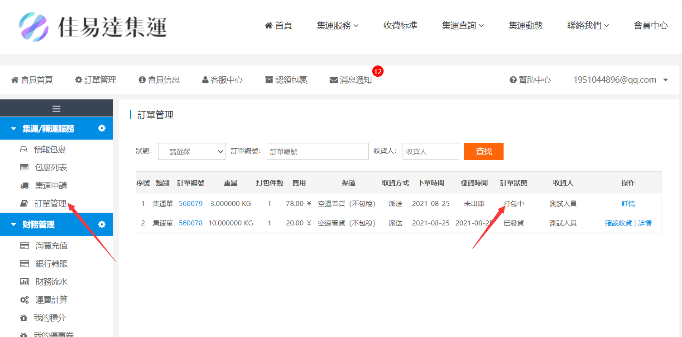Viewport: 682px width, 337px height.
Task: Open 會員中心 in top navigation
Action: 651,25
